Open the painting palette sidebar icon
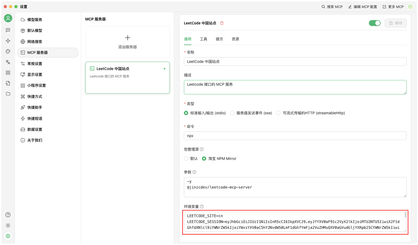Image resolution: width=418 pixels, height=245 pixels. click(x=8, y=51)
